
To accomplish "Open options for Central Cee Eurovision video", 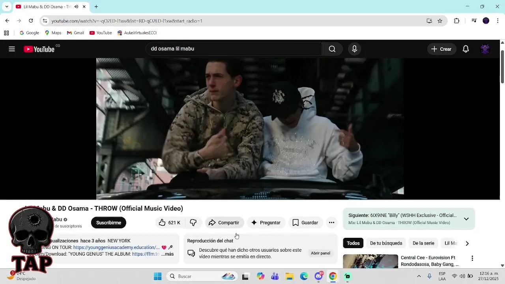I will (472, 258).
